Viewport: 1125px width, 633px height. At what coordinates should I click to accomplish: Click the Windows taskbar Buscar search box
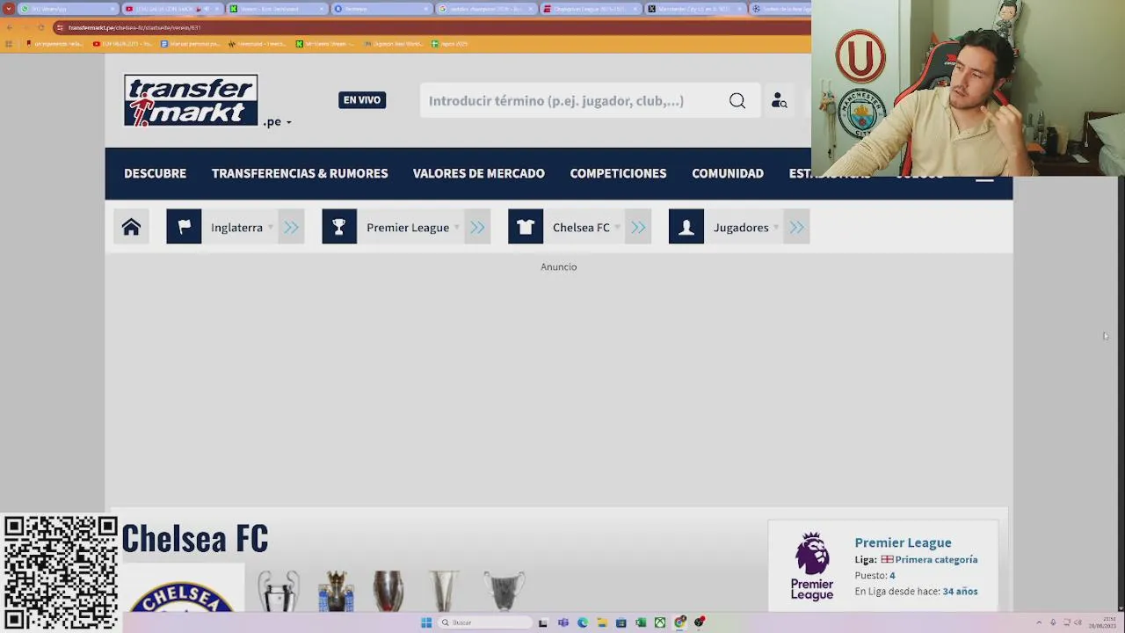tap(486, 622)
